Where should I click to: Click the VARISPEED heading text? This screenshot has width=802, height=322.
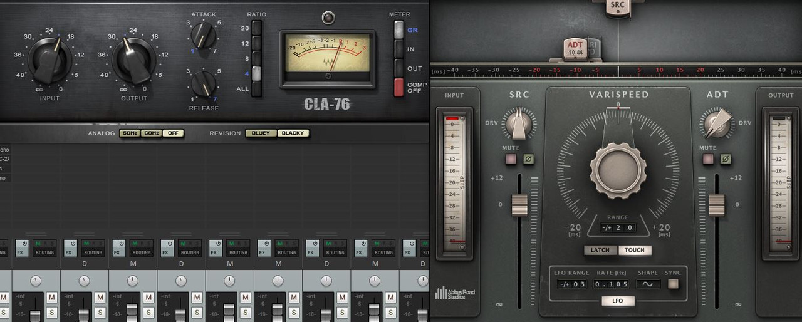[618, 95]
